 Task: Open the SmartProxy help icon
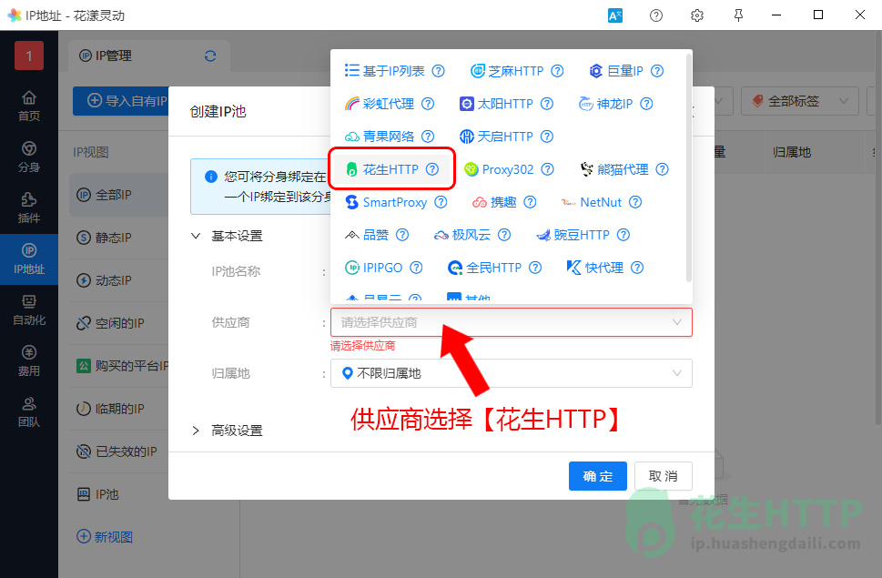click(441, 202)
